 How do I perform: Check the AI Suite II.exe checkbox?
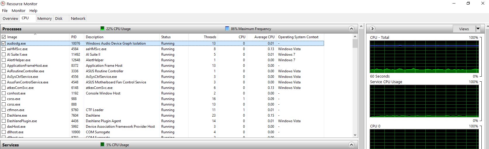(x=4, y=55)
